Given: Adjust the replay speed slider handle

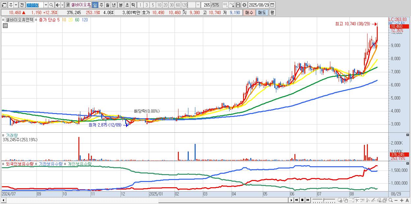Looking at the screenshot, I should point(324,200).
